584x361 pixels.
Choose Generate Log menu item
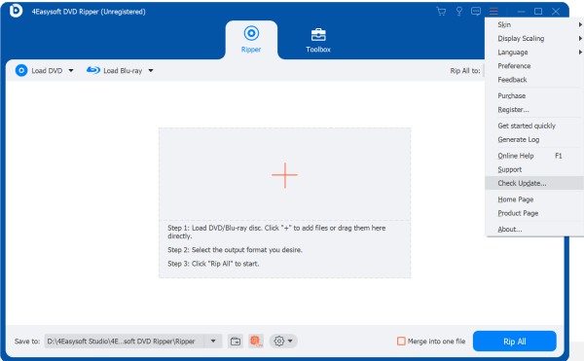coord(534,139)
